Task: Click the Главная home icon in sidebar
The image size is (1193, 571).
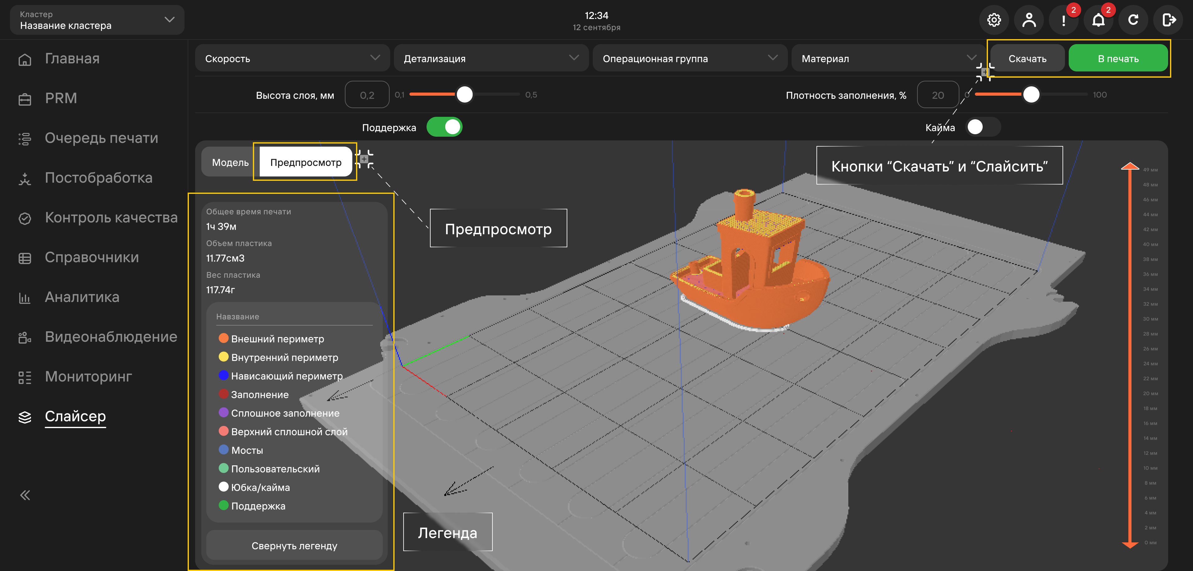Action: click(25, 59)
